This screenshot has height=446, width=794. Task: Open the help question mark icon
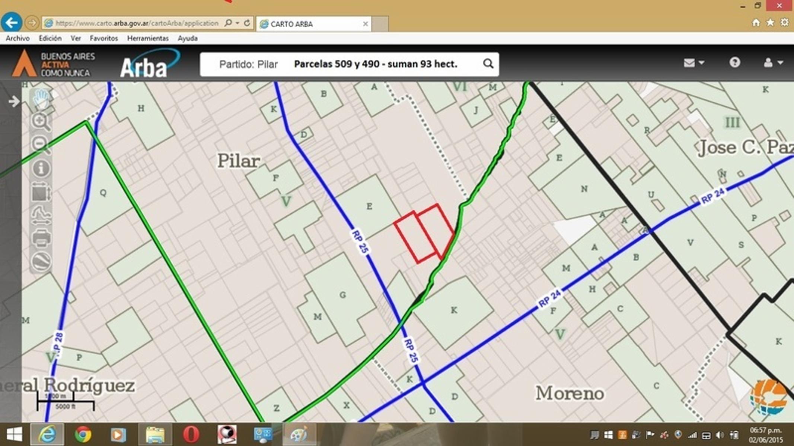tap(734, 62)
